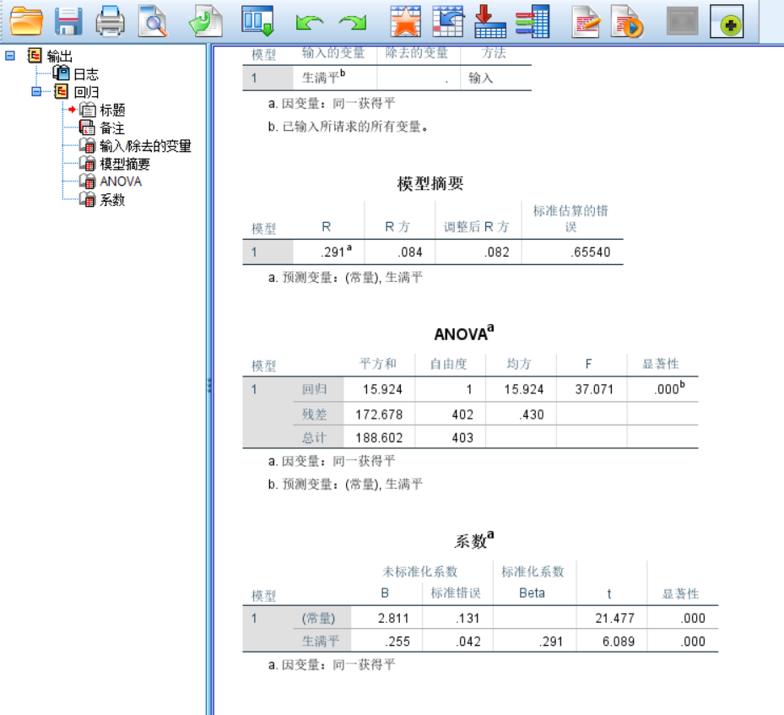This screenshot has height=715, width=784.
Task: Click the page with red pencil script icon
Action: pyautogui.click(x=586, y=22)
